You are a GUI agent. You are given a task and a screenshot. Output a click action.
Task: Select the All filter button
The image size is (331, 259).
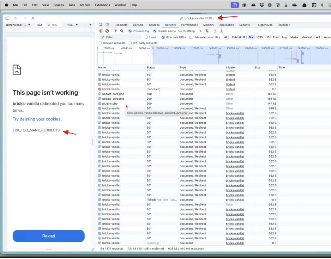click(x=226, y=37)
